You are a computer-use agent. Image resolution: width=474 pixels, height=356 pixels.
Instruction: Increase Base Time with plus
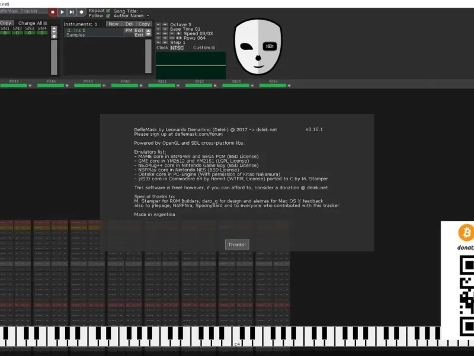(165, 29)
